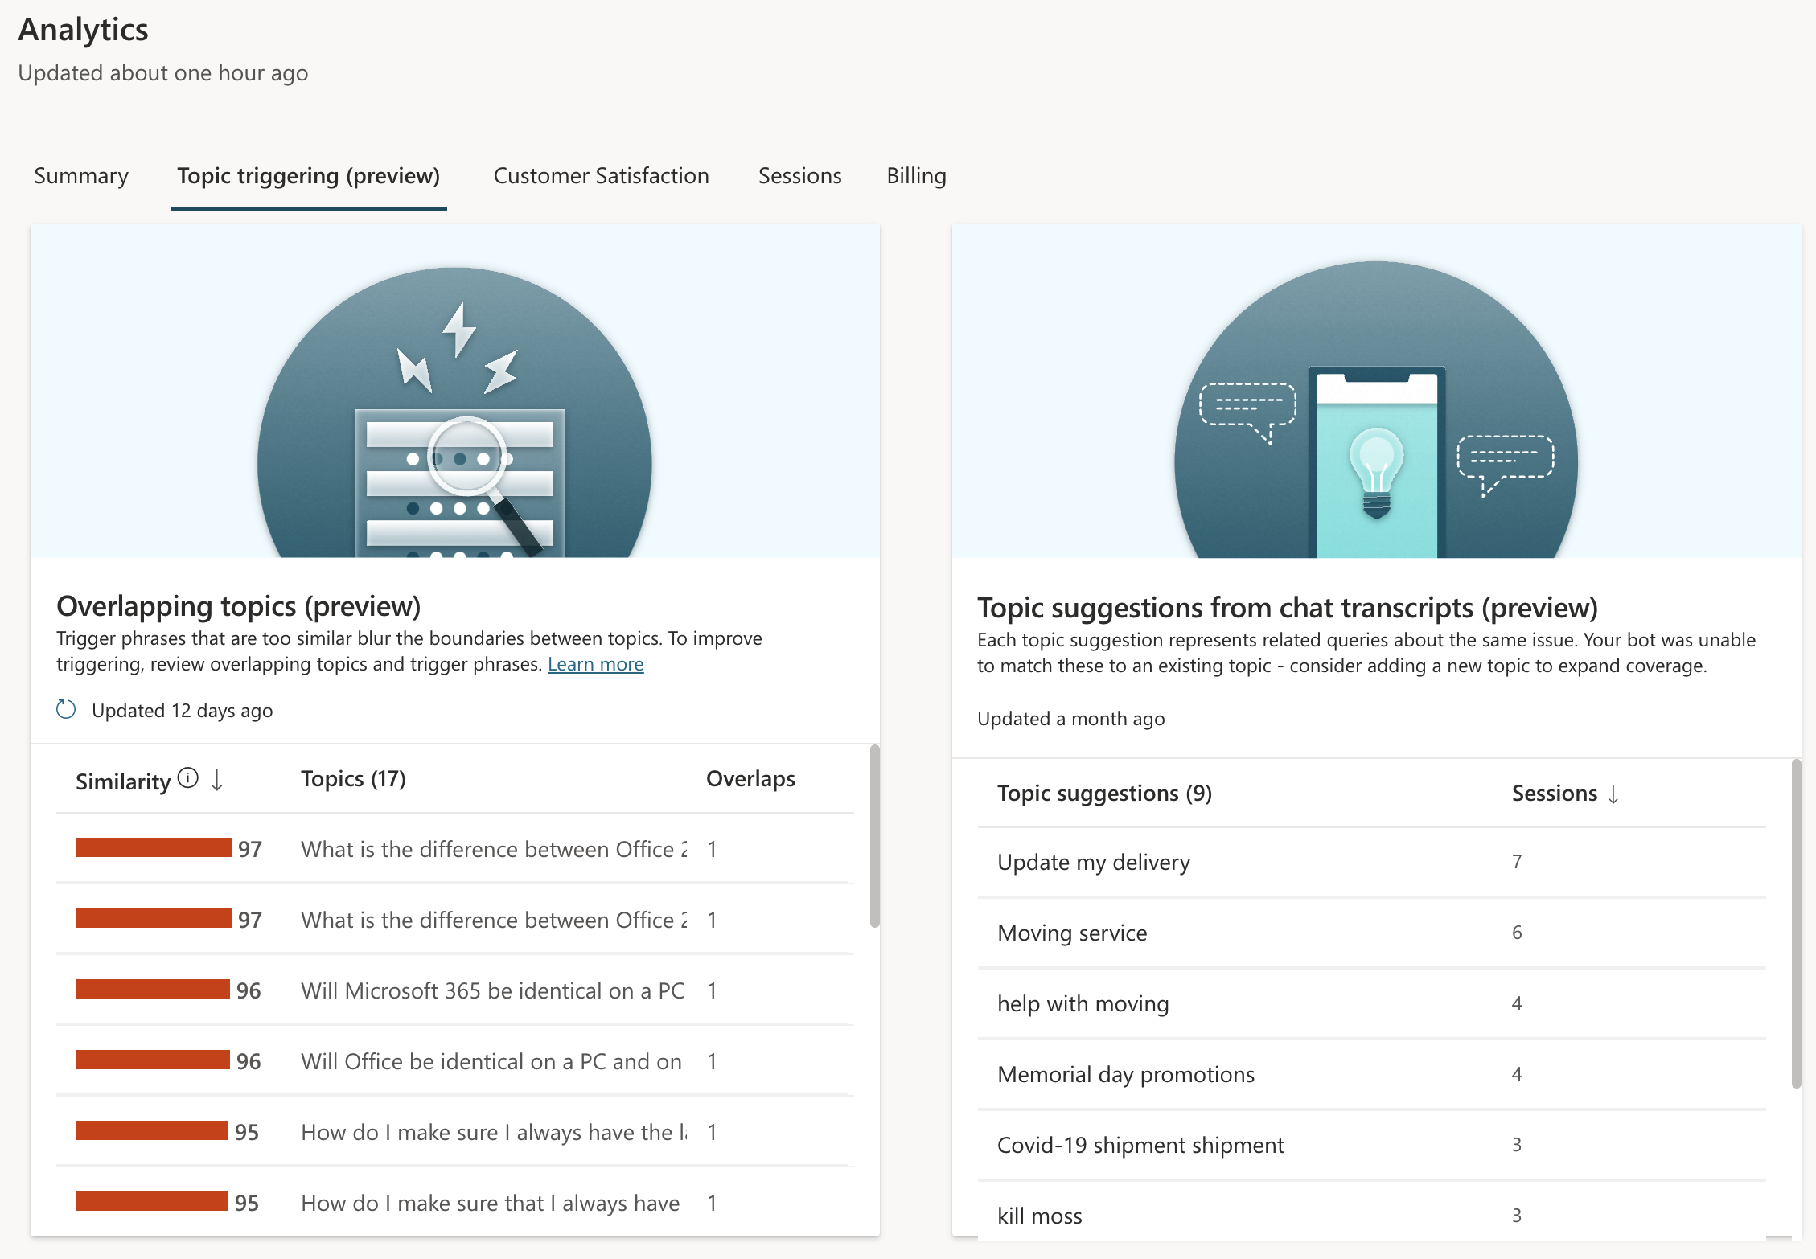1816x1259 pixels.
Task: Open the Learn more link about overlapping topics
Action: point(595,664)
